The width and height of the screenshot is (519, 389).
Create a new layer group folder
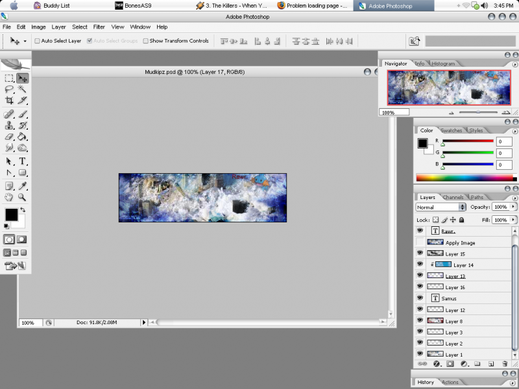tap(477, 364)
